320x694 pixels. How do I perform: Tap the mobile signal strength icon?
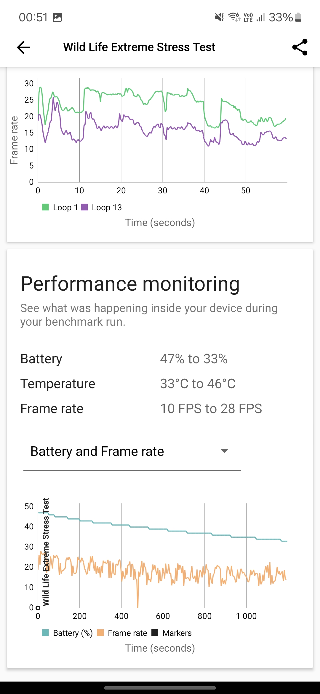[261, 17]
